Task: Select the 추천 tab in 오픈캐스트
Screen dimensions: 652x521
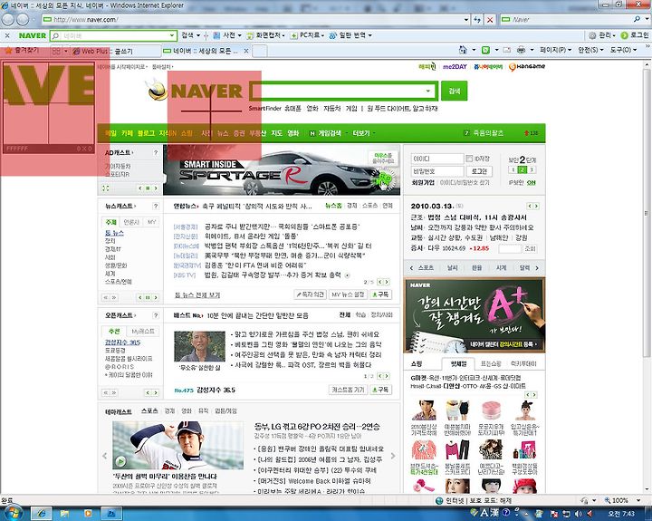Action: coord(114,332)
